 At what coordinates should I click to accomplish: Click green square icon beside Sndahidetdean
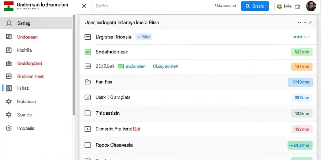coord(88,52)
